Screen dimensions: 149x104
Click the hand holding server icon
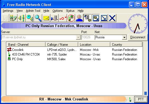pos(55,18)
